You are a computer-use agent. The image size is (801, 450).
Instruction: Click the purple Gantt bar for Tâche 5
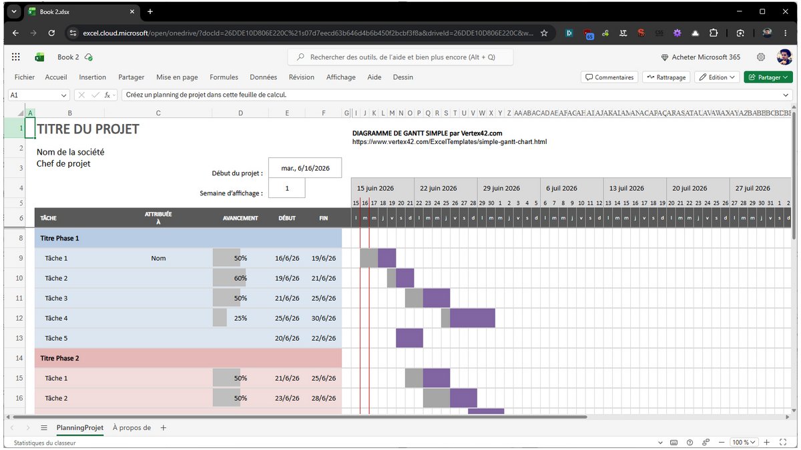click(409, 338)
